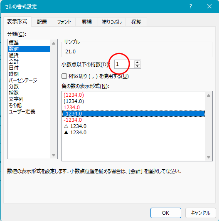The height and width of the screenshot is (221, 219).
Task: Increase decimal places with up spinner arrow
Action: click(137, 62)
